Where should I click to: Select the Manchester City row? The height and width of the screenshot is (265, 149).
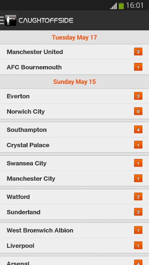pos(74,179)
